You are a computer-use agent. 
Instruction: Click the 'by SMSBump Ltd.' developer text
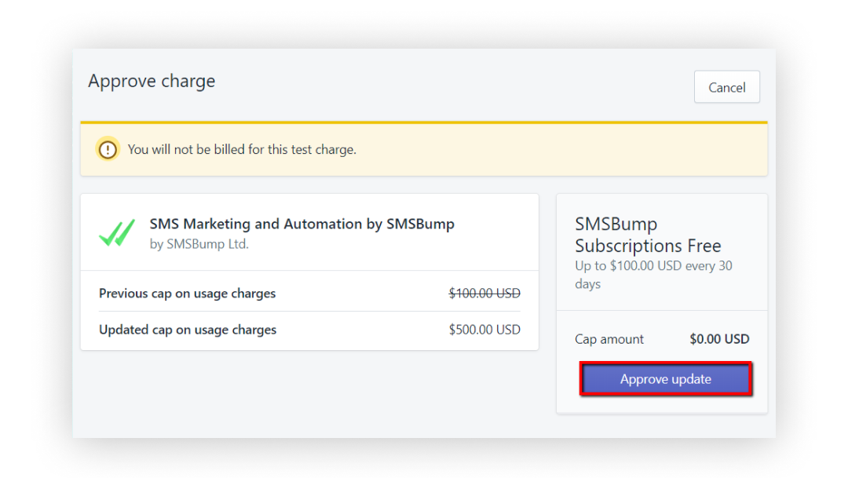(199, 244)
